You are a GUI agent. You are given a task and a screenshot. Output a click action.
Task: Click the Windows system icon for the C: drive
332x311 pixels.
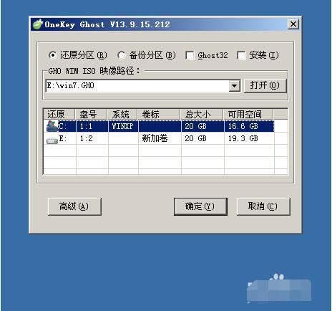[52, 126]
